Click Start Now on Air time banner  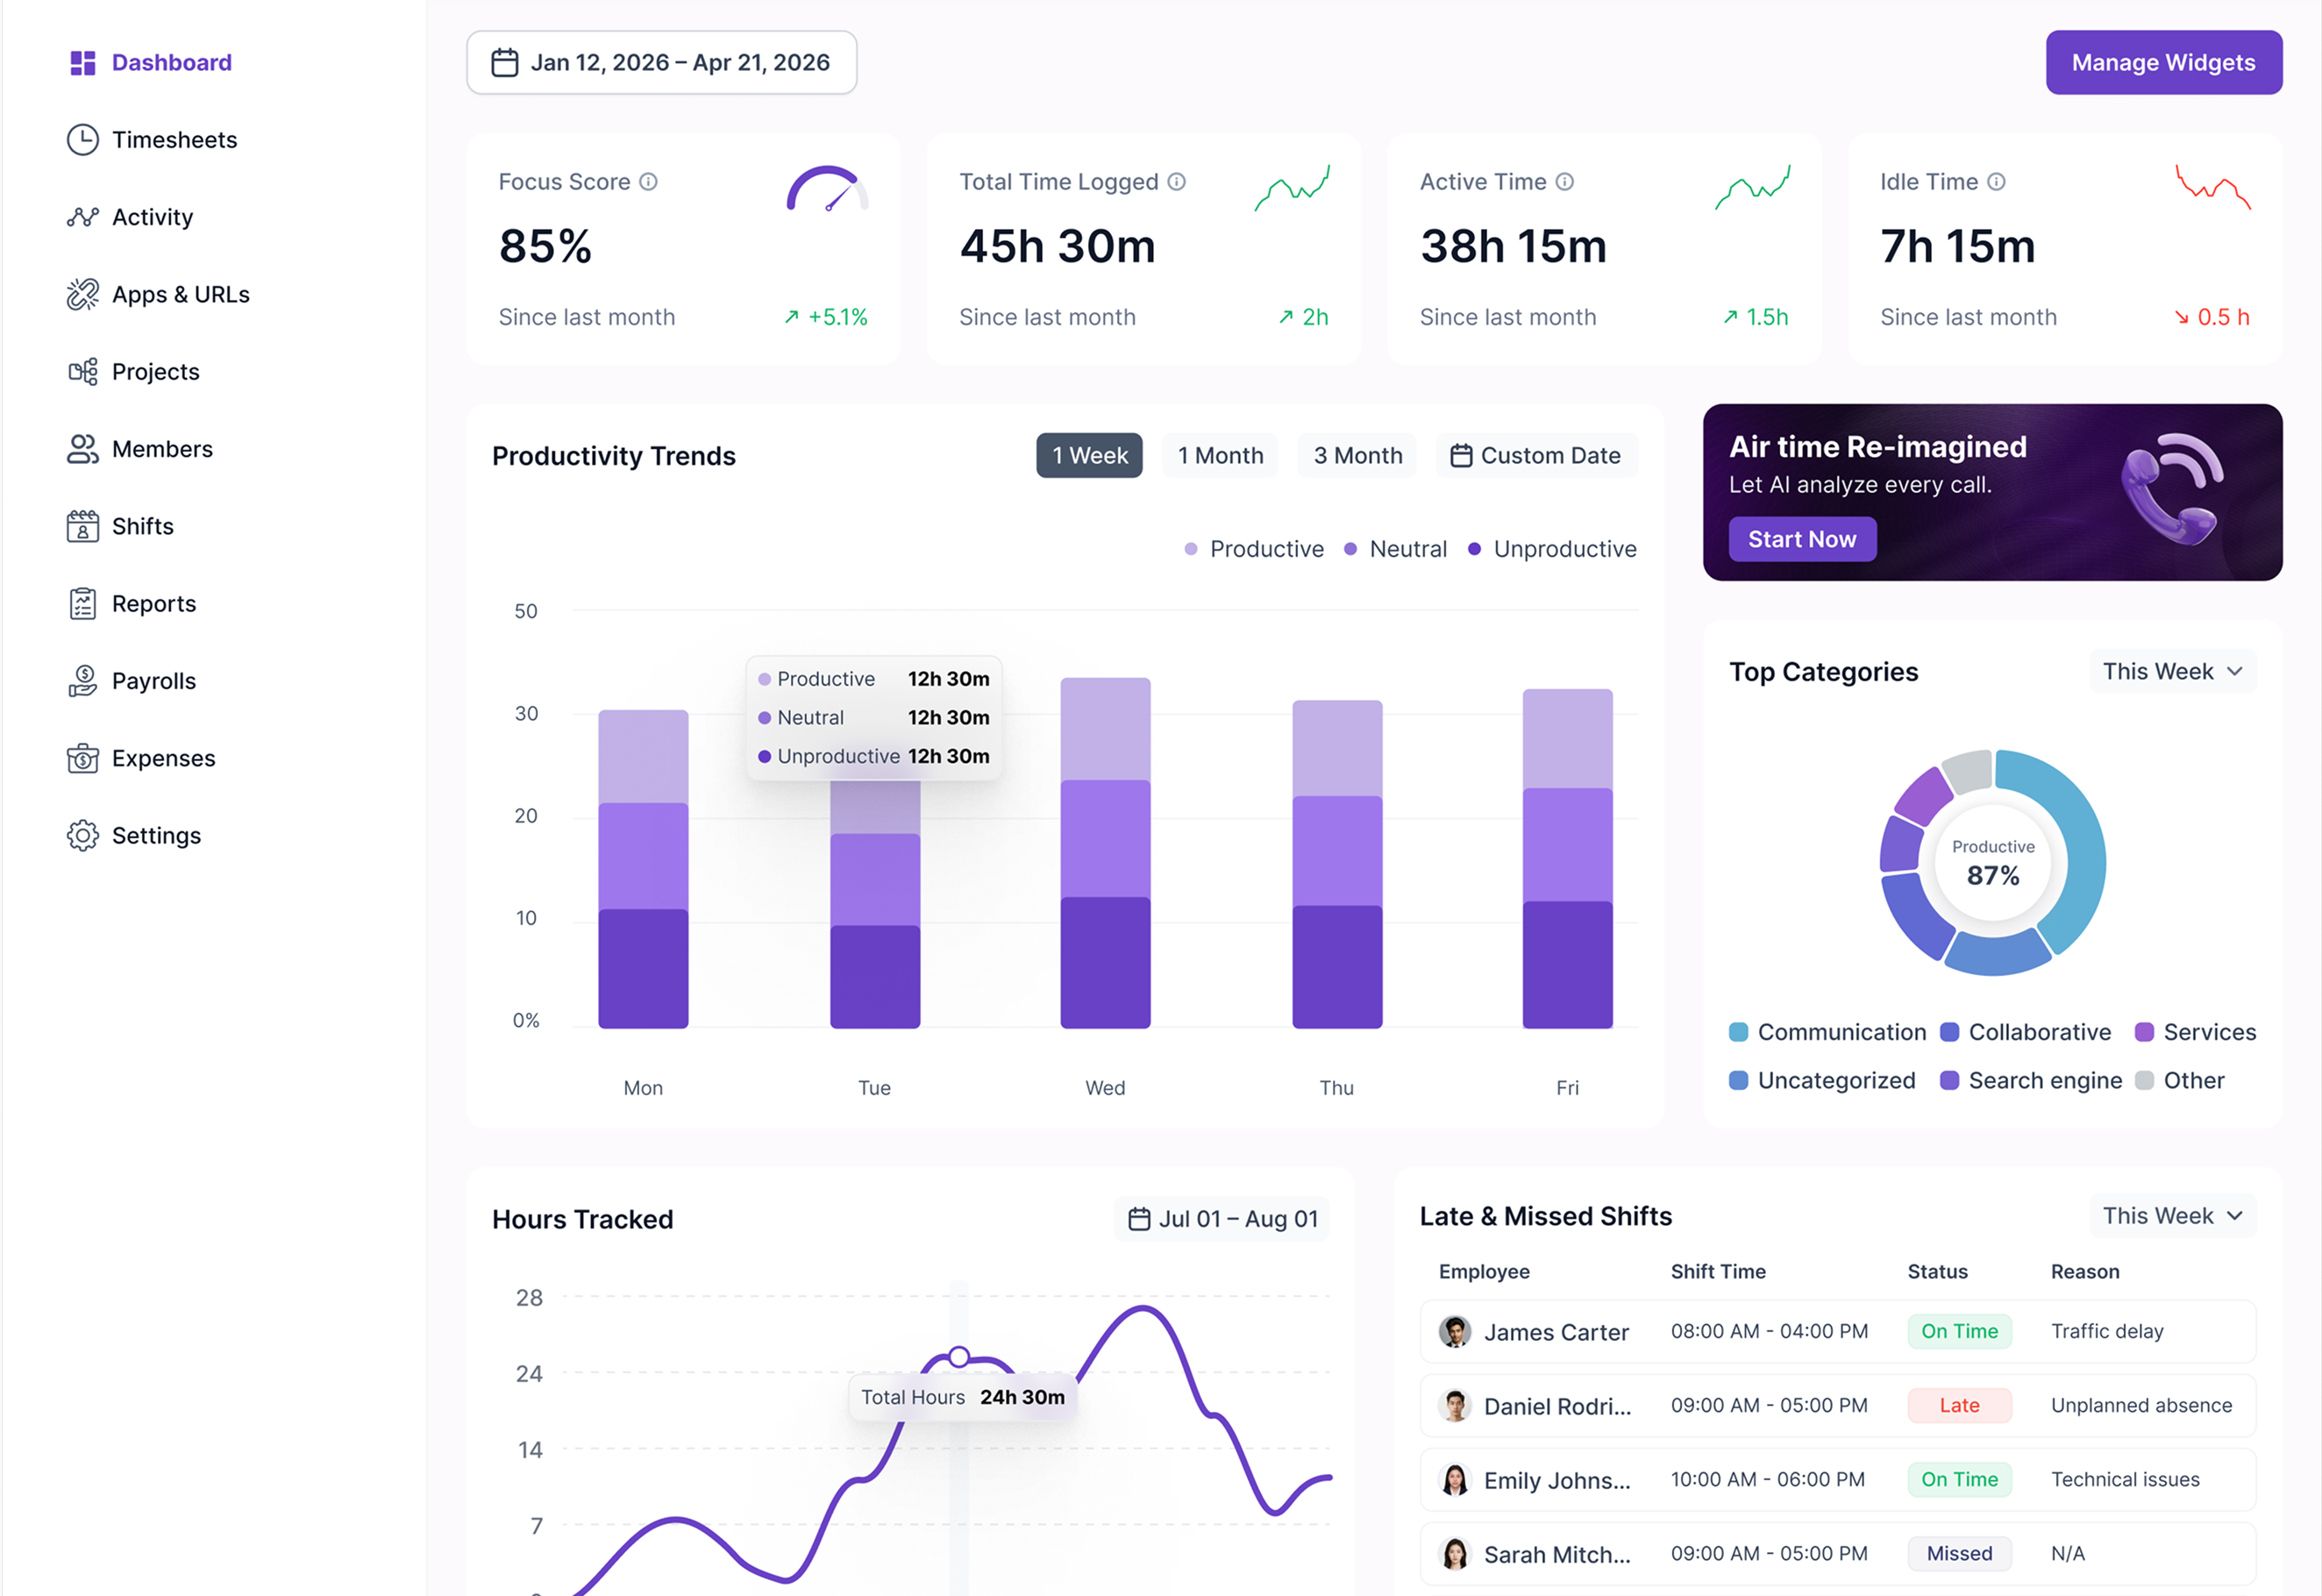point(1802,540)
